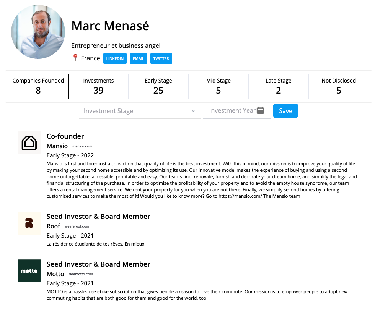Click the Mansio house logo icon

coord(29,143)
